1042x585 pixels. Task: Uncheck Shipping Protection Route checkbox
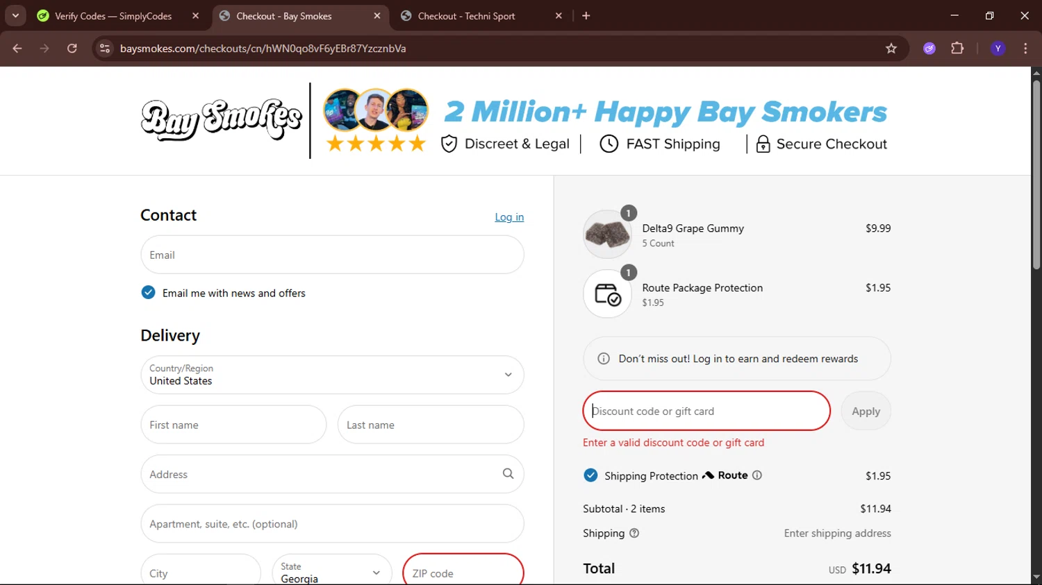[590, 475]
